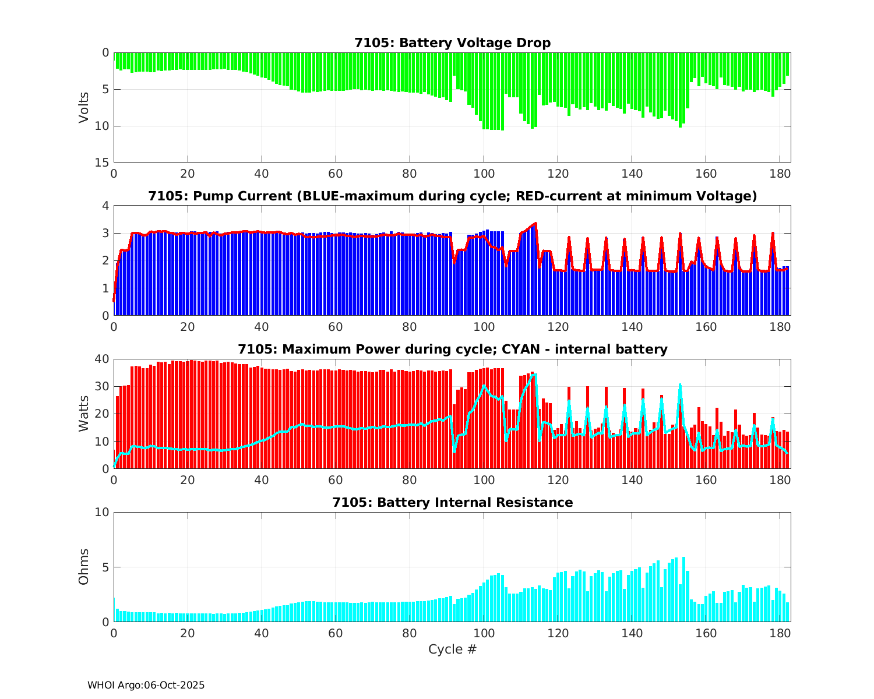
Task: Click the cyan line peak near cycle 153 in Maximum Power
Action: tap(680, 384)
